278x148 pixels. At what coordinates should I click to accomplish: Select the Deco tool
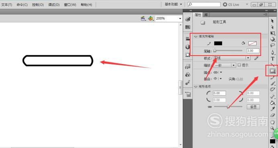point(272,89)
